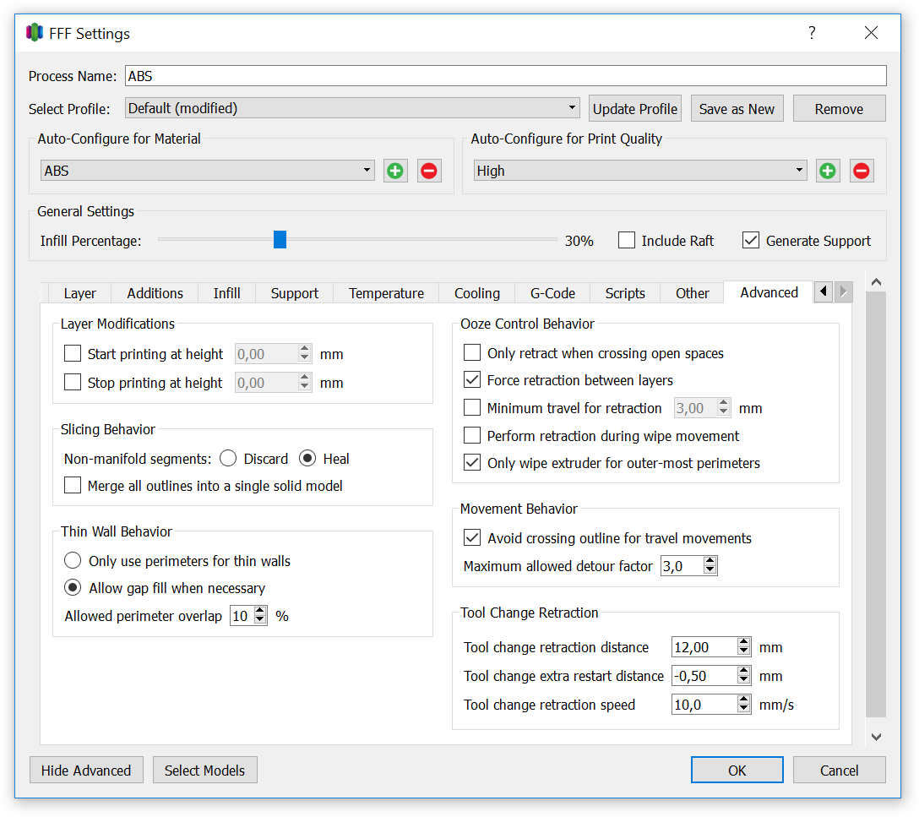The width and height of the screenshot is (919, 817).
Task: Click the Update Profile button
Action: coord(634,109)
